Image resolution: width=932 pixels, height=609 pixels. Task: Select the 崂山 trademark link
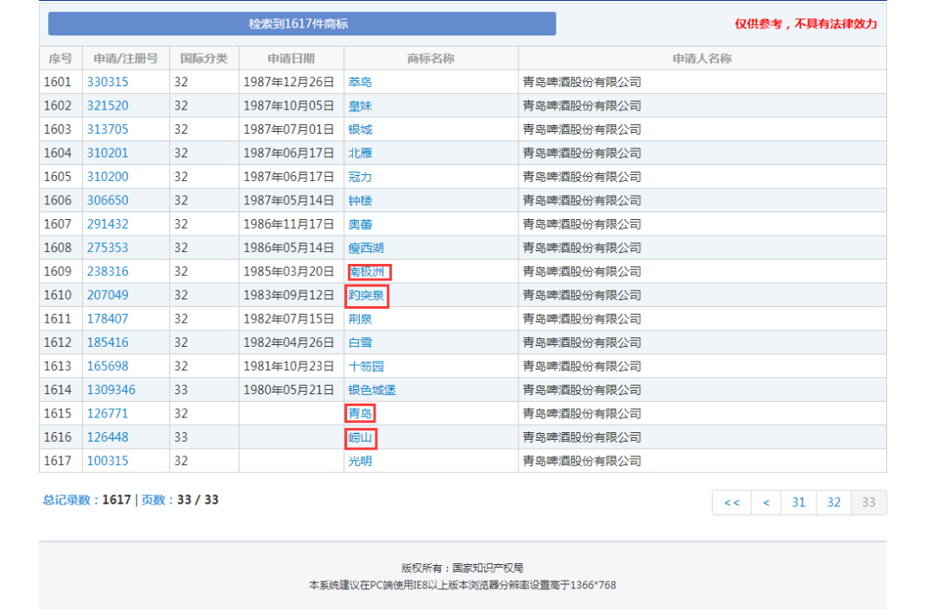tap(360, 437)
